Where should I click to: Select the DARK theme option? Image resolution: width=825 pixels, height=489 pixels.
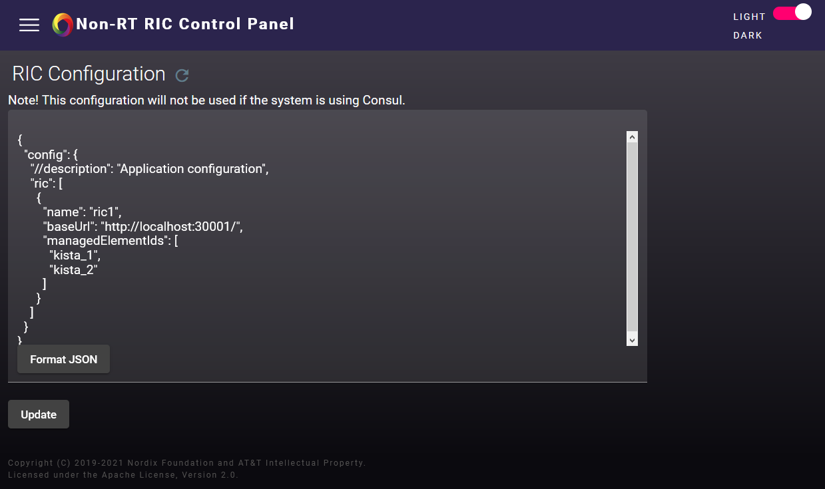click(x=747, y=35)
